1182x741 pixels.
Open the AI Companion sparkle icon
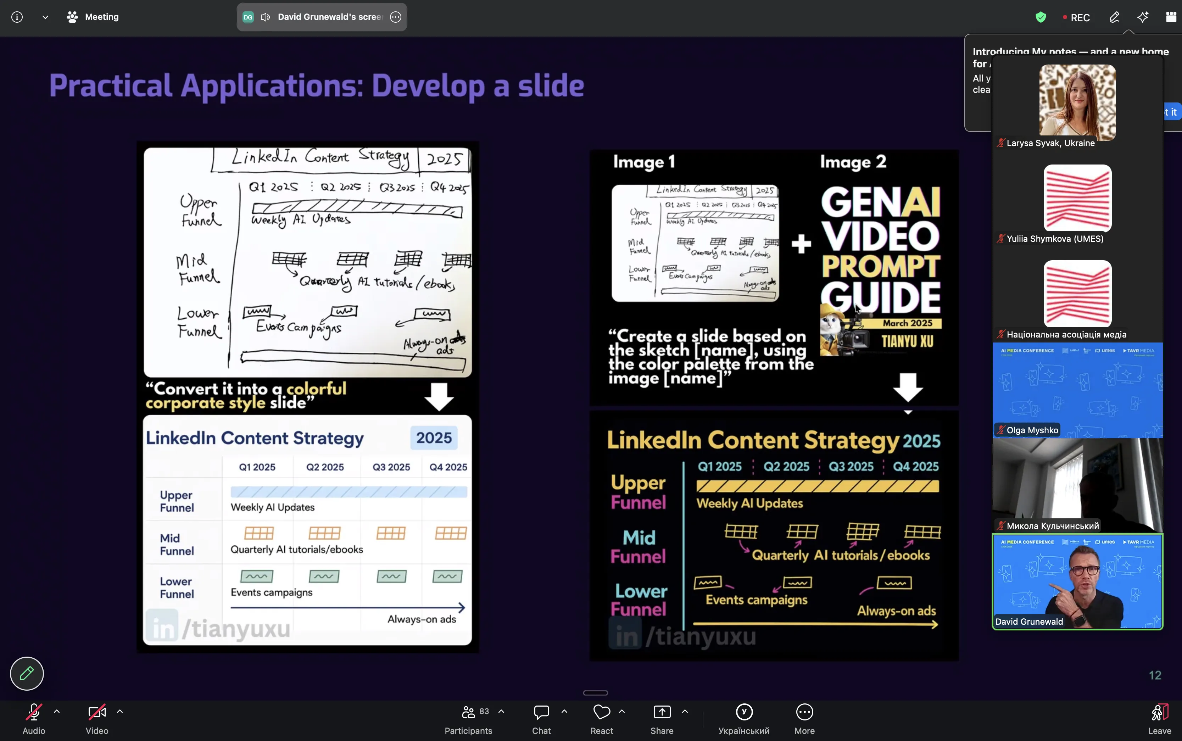pyautogui.click(x=1143, y=18)
